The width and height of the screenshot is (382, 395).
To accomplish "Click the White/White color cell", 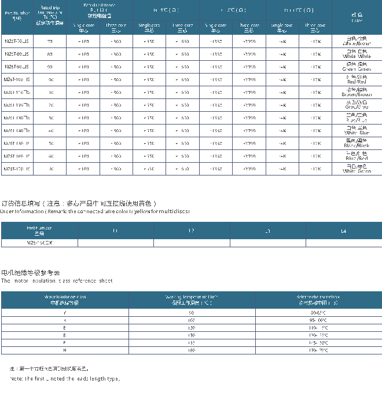I will point(357,54).
